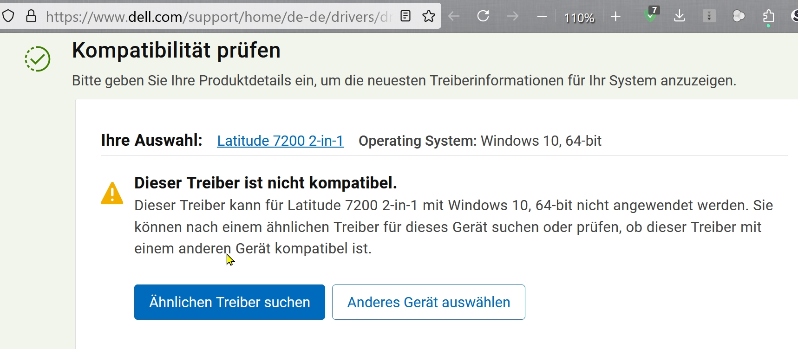Image resolution: width=798 pixels, height=349 pixels.
Task: Click the overlapping circles extension icon
Action: 739,16
